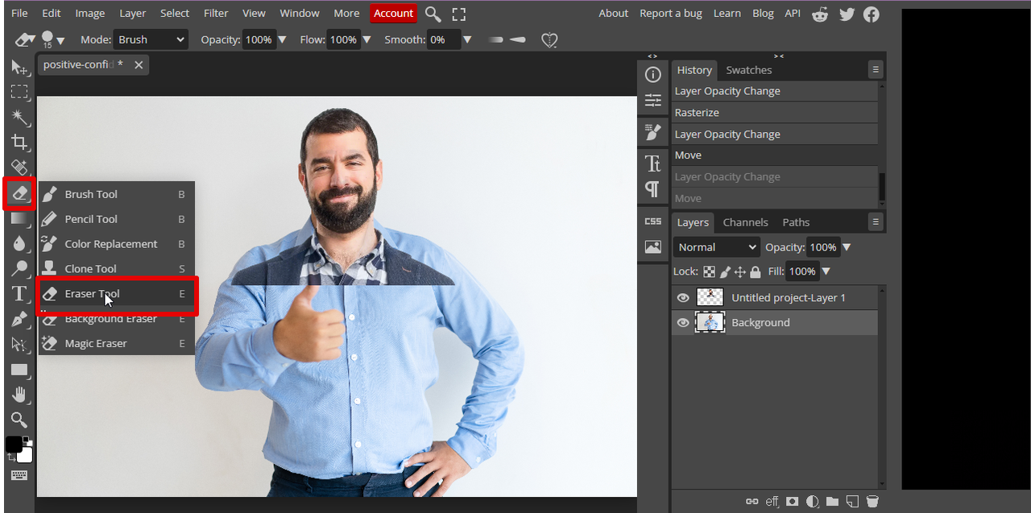Select the Rectangle shape tool

tap(19, 370)
